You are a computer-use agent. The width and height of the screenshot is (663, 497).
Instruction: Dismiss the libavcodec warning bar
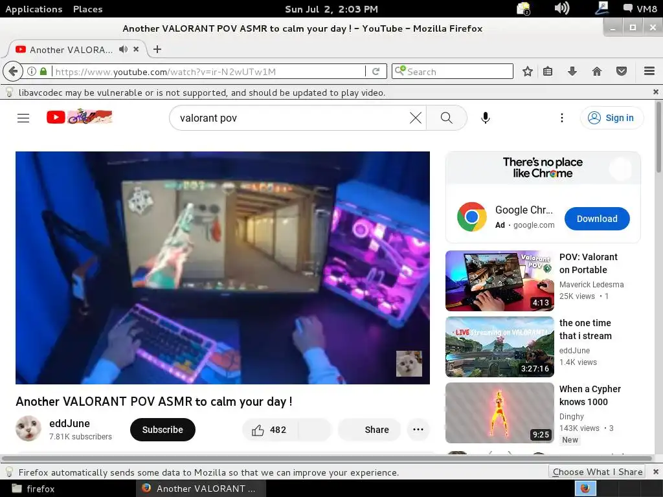655,92
